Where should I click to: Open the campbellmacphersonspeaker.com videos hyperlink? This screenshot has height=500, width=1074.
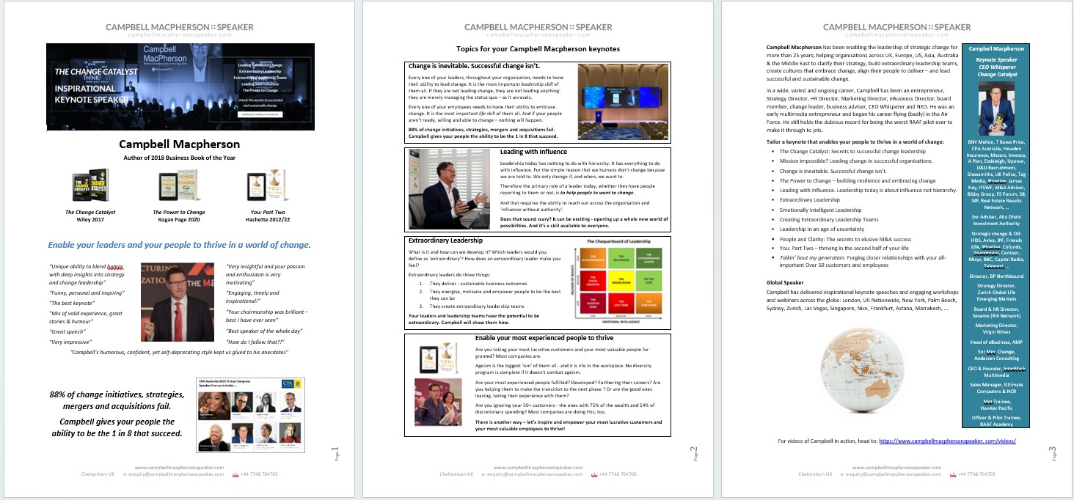pyautogui.click(x=947, y=441)
